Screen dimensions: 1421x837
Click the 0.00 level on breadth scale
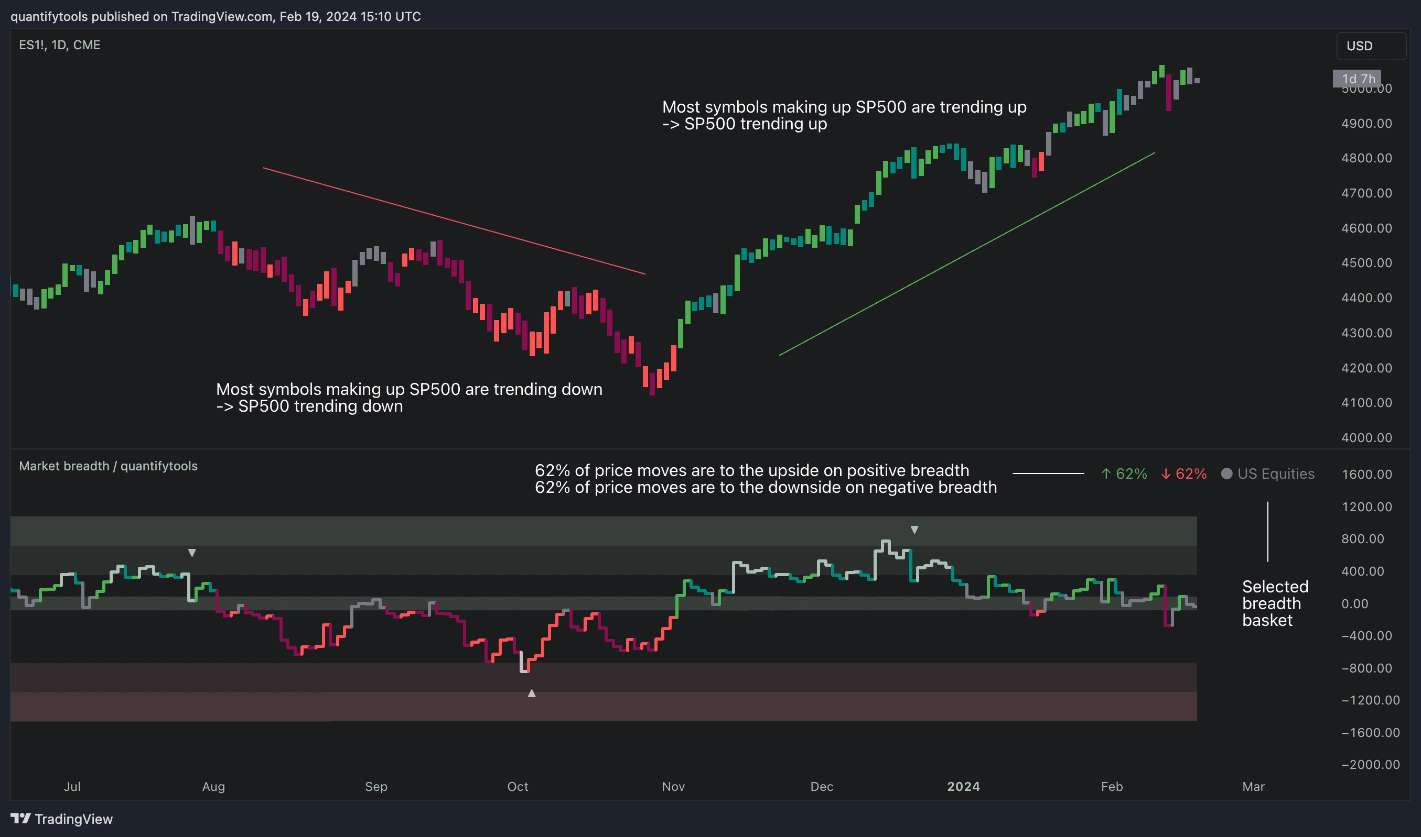(x=1354, y=603)
